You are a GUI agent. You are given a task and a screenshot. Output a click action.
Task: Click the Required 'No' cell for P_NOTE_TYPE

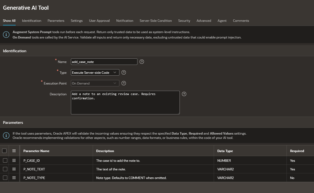(x=300, y=178)
